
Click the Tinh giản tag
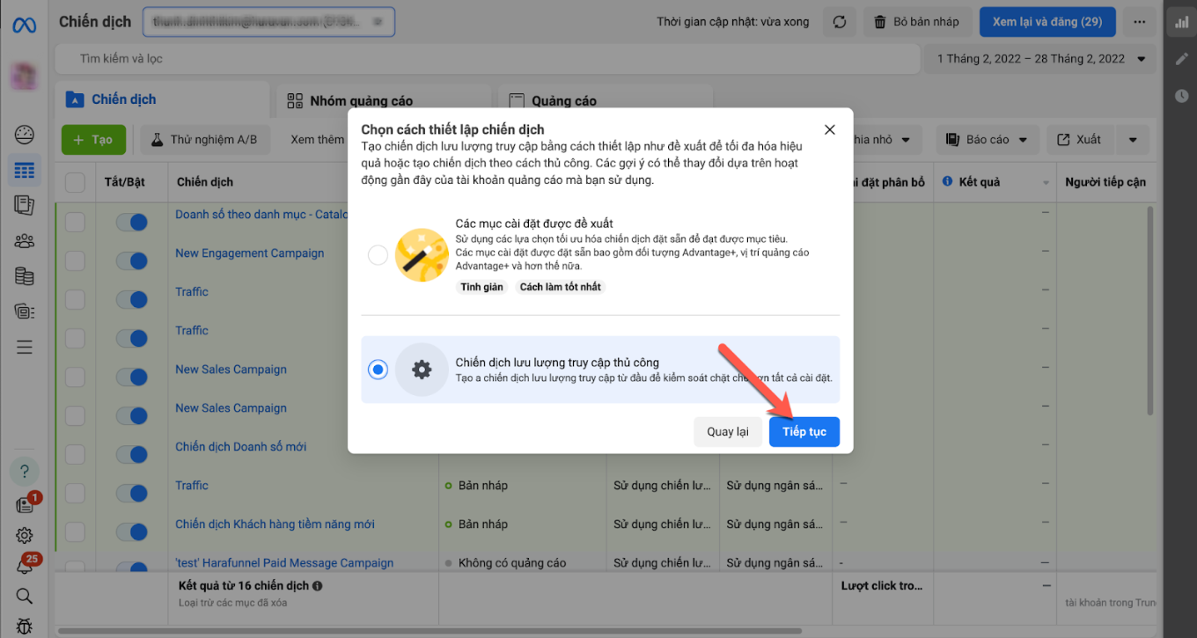pyautogui.click(x=481, y=287)
